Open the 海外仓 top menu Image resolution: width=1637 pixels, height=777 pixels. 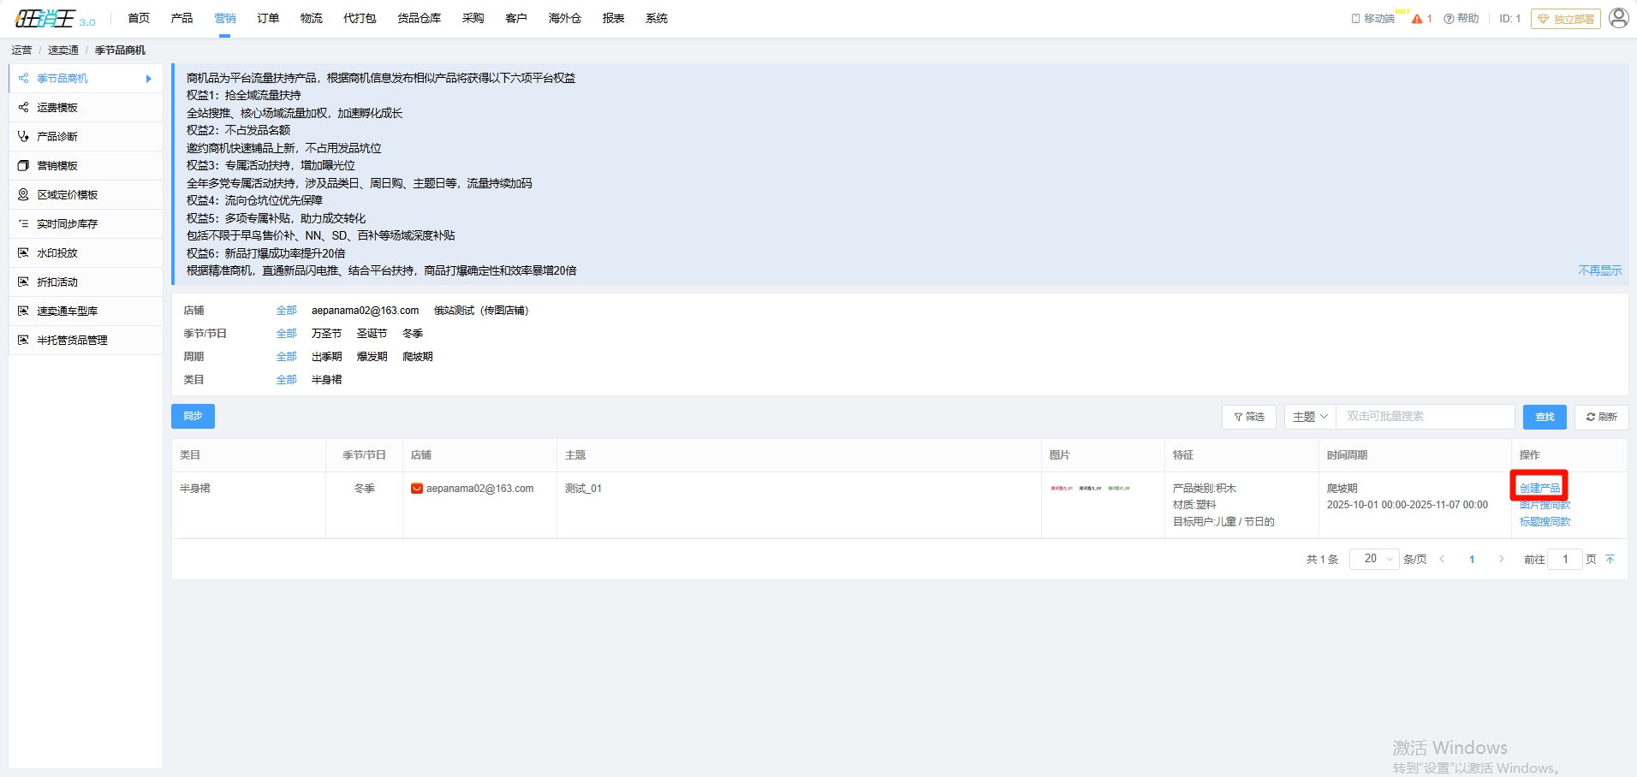coord(564,18)
